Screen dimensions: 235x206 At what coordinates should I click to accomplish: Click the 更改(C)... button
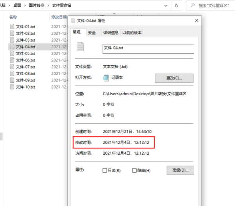(174, 78)
